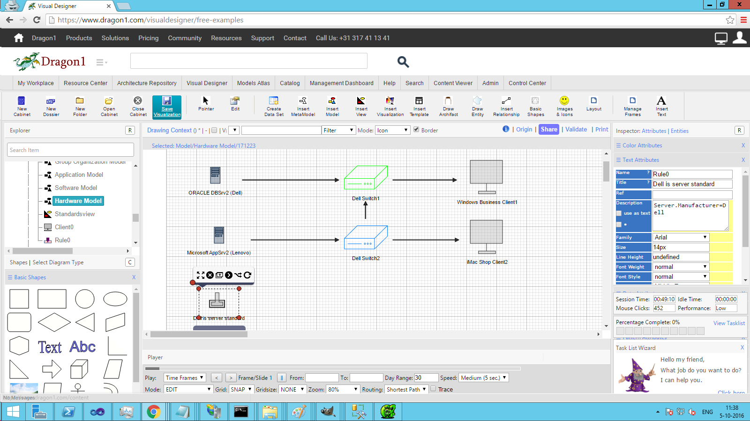Open the Filter dropdown
This screenshot has height=421, width=750.
[x=338, y=130]
